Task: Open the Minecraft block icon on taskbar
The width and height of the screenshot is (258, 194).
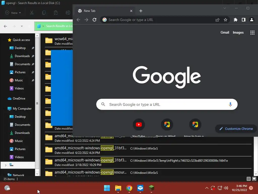Action: [151, 188]
